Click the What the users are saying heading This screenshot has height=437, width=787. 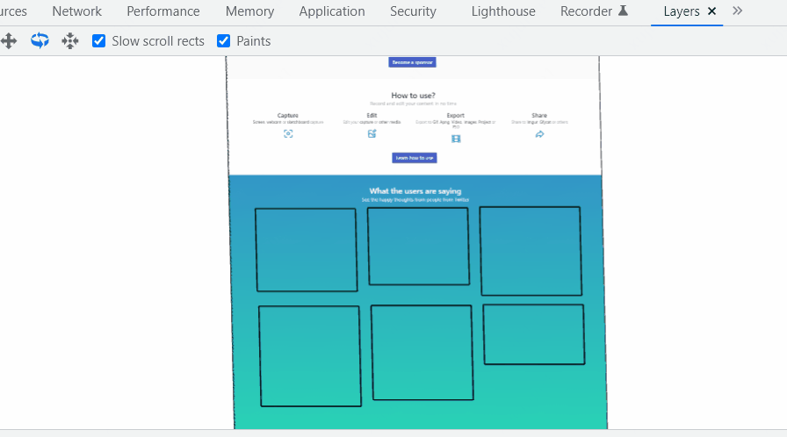pos(415,191)
